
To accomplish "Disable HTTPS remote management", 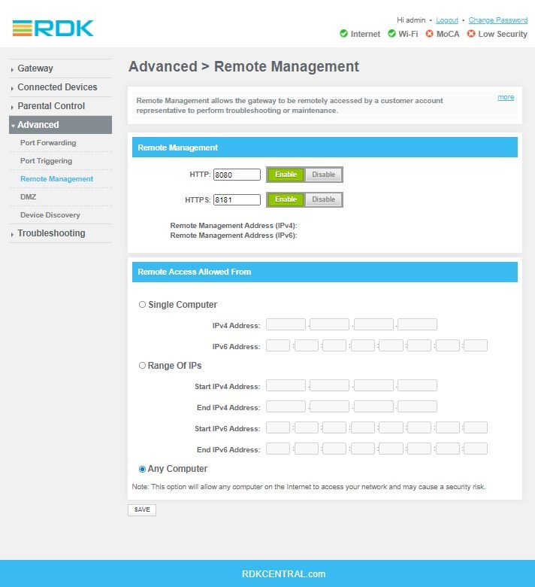I will click(x=323, y=199).
